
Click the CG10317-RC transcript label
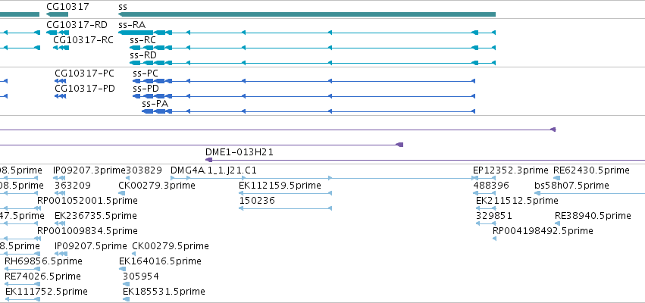coord(83,40)
